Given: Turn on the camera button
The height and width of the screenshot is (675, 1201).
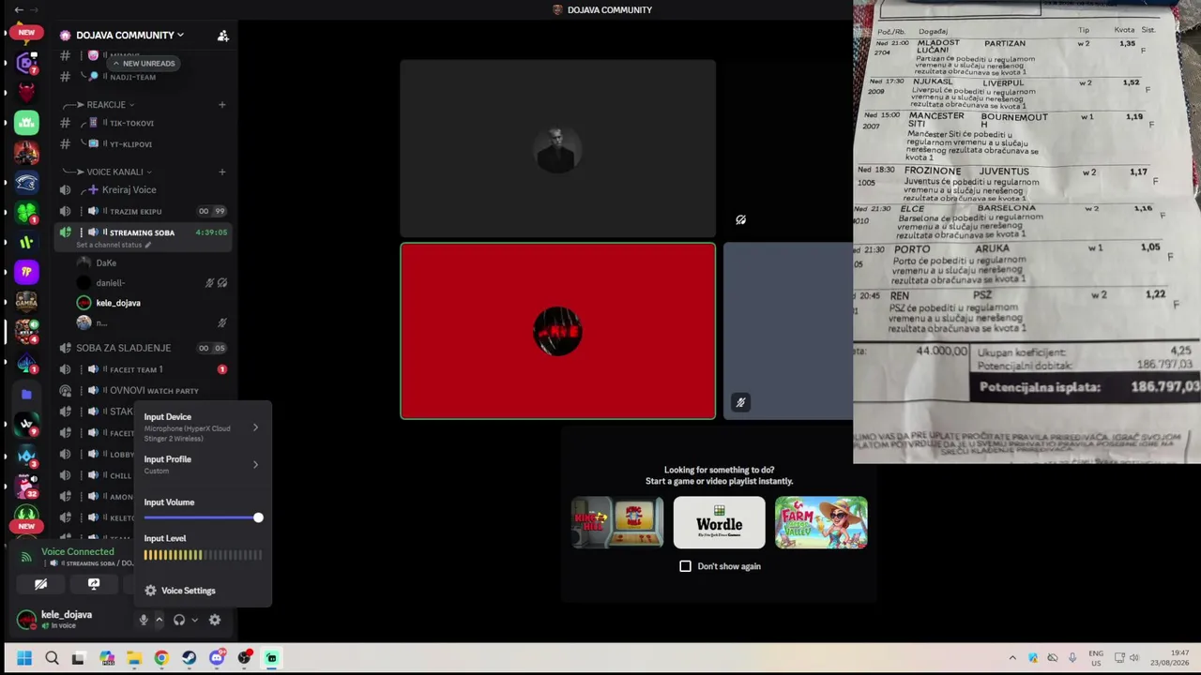Looking at the screenshot, I should pos(40,584).
